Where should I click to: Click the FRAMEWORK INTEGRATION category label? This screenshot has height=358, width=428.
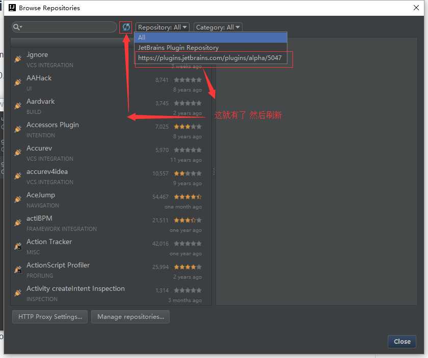tap(62, 229)
